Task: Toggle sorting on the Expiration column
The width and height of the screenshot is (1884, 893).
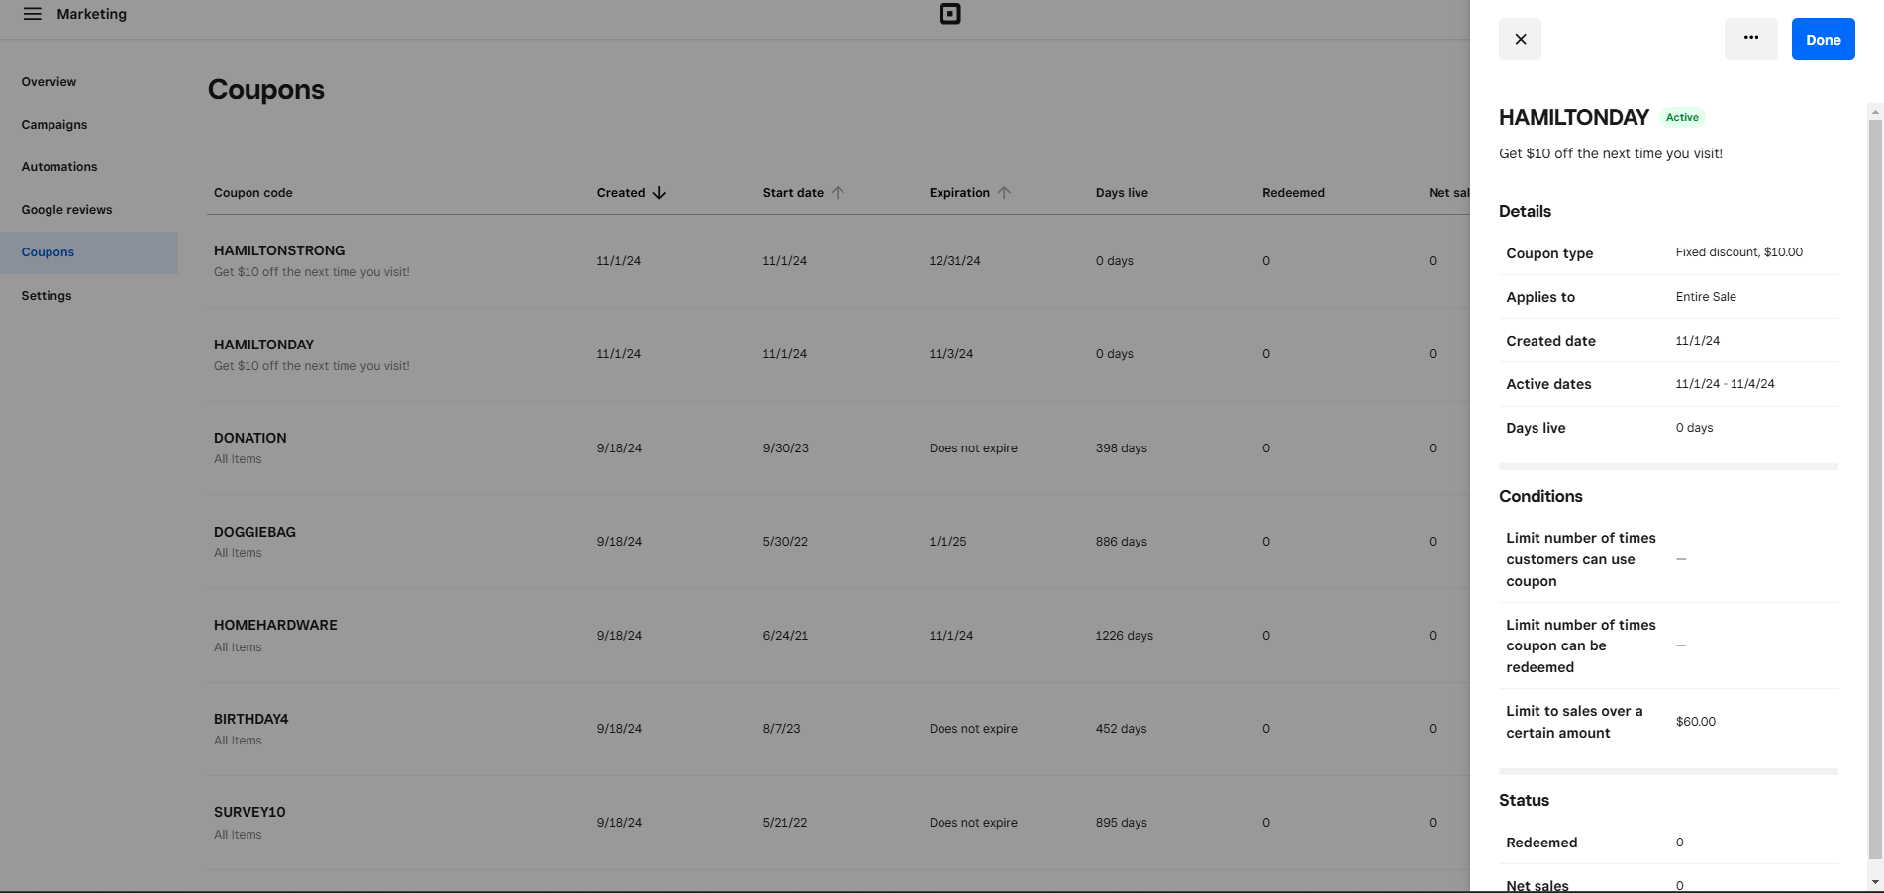Action: pos(960,193)
